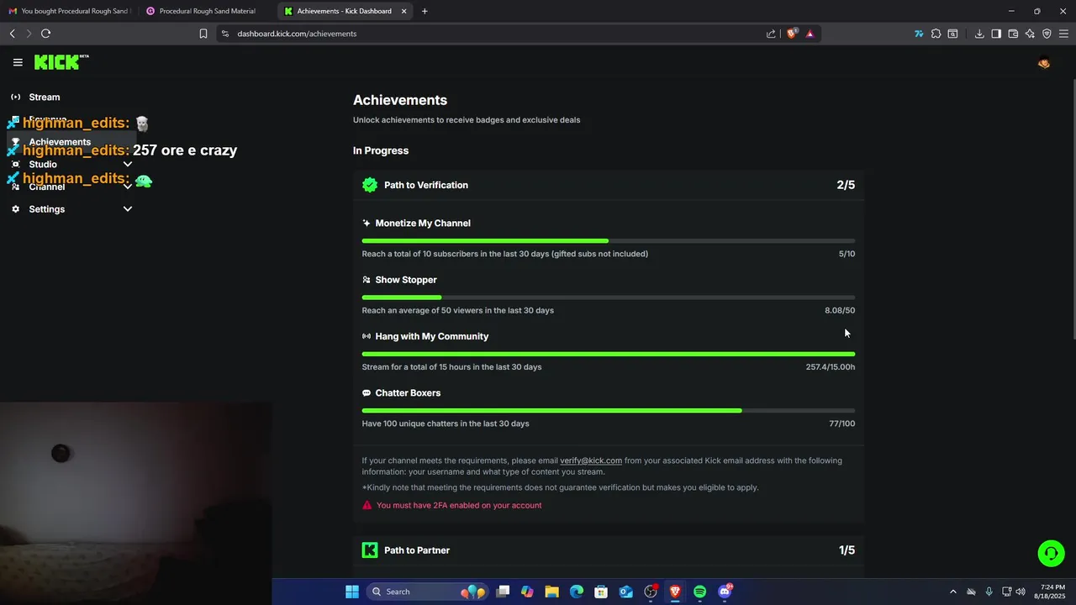Click the Brave Rewards triangle icon
This screenshot has width=1076, height=605.
coord(810,34)
